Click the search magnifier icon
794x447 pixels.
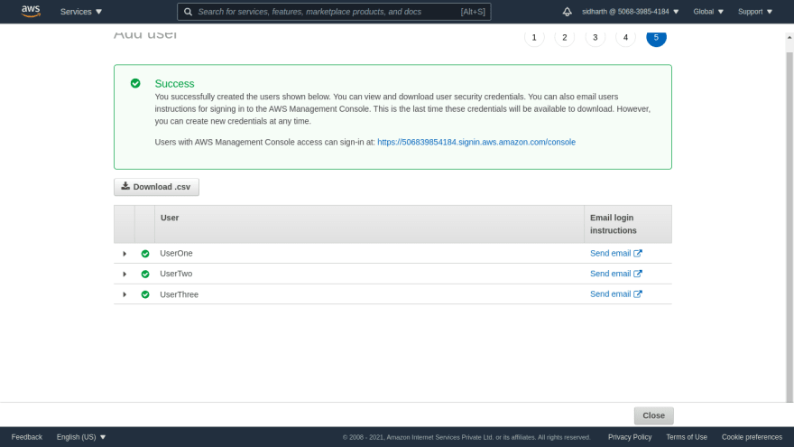(x=188, y=12)
